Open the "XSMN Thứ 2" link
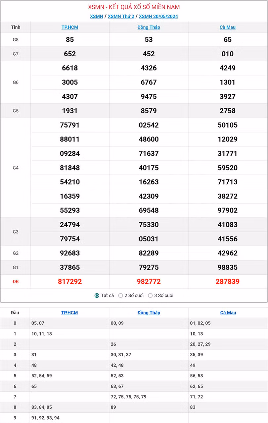268x423 pixels. [121, 16]
